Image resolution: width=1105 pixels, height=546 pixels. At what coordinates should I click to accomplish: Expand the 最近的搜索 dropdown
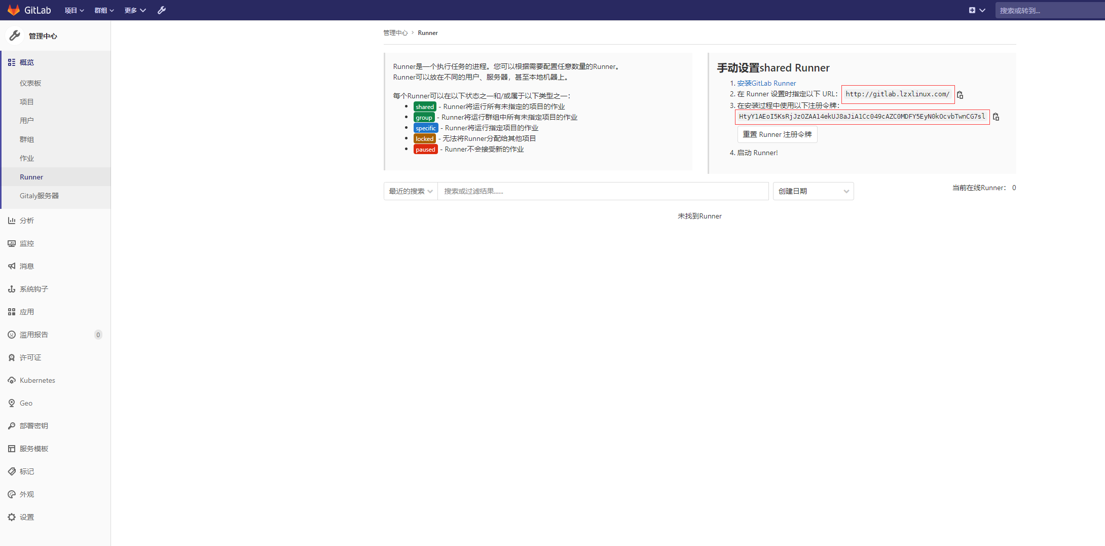click(411, 191)
